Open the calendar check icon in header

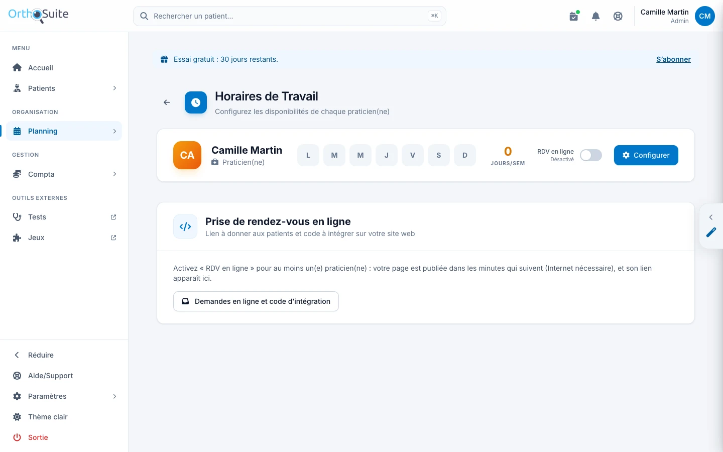click(x=574, y=16)
